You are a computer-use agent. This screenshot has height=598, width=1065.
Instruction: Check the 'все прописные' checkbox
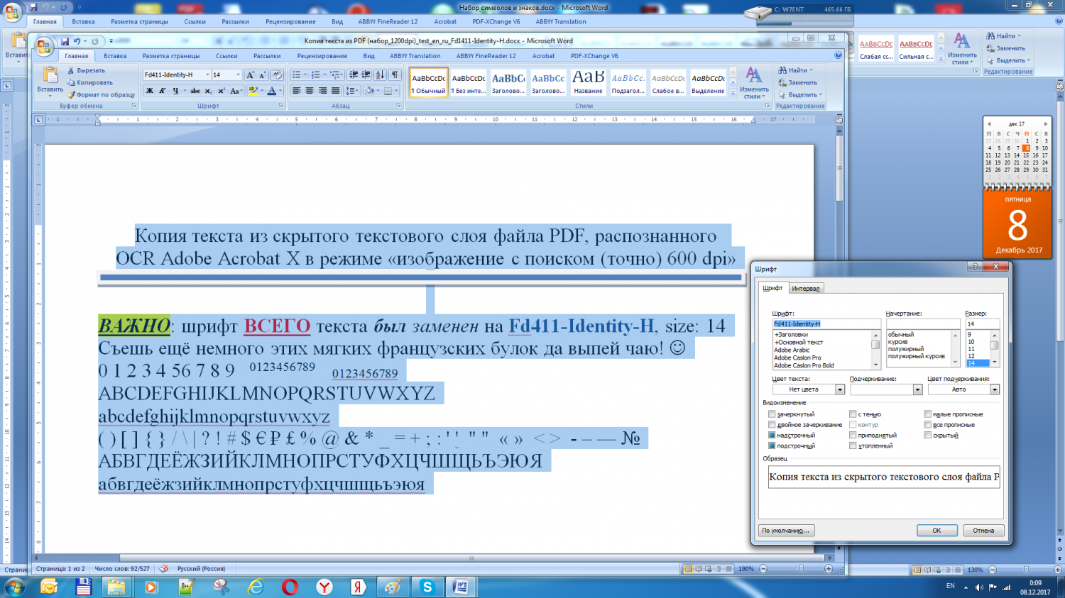tap(928, 425)
